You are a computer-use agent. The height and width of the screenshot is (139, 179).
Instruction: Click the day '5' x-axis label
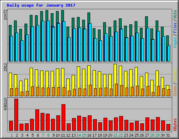(33, 135)
